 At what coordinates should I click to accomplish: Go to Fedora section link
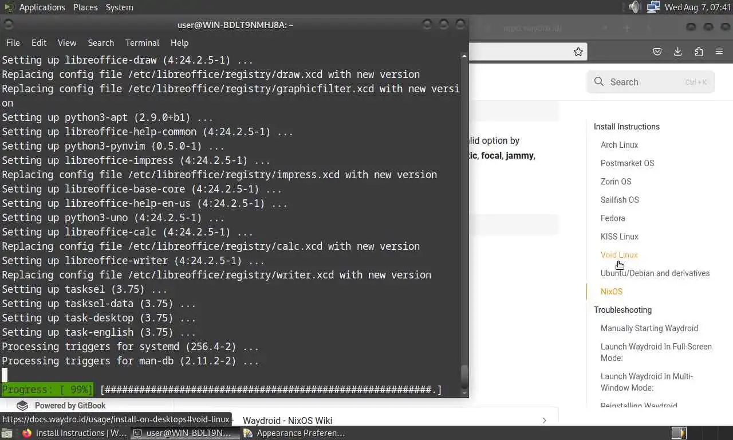(613, 218)
